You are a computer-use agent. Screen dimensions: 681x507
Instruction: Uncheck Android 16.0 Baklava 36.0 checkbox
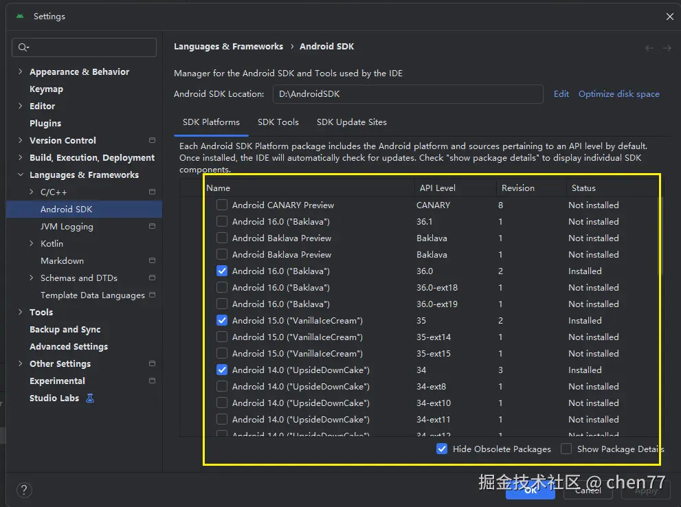[222, 271]
